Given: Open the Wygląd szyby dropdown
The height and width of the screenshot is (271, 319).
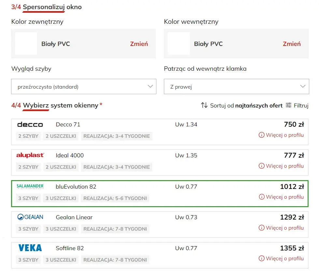Looking at the screenshot, I should point(84,86).
